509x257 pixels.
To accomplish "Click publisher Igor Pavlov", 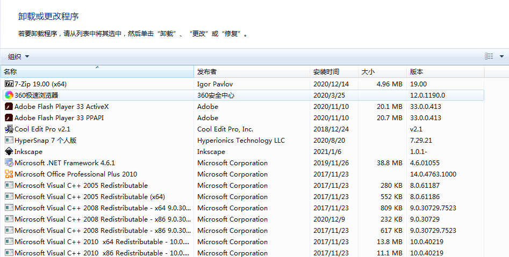I will pos(215,84).
